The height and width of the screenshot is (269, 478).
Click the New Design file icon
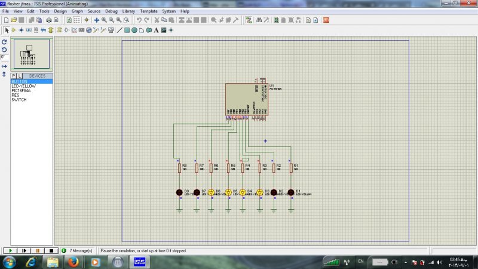(6, 20)
